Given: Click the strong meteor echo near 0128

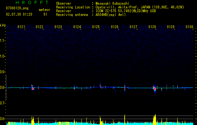Looking at the screenshot, I should 154,88.
